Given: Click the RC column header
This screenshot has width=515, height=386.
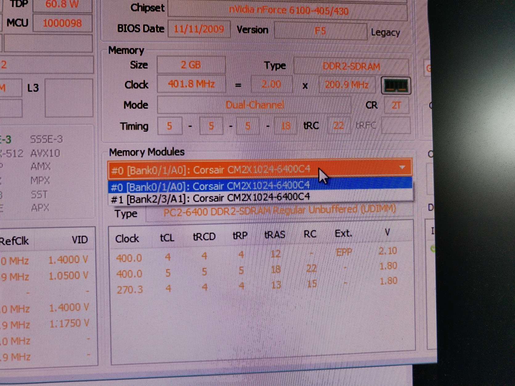Looking at the screenshot, I should coord(310,234).
